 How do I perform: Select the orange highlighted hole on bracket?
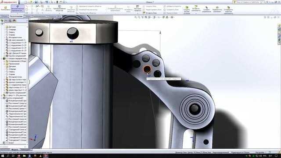tap(147, 69)
